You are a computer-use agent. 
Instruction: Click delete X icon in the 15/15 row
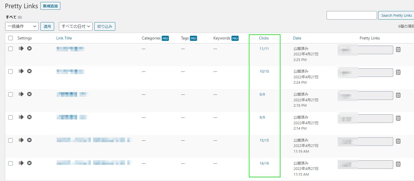pyautogui.click(x=29, y=140)
